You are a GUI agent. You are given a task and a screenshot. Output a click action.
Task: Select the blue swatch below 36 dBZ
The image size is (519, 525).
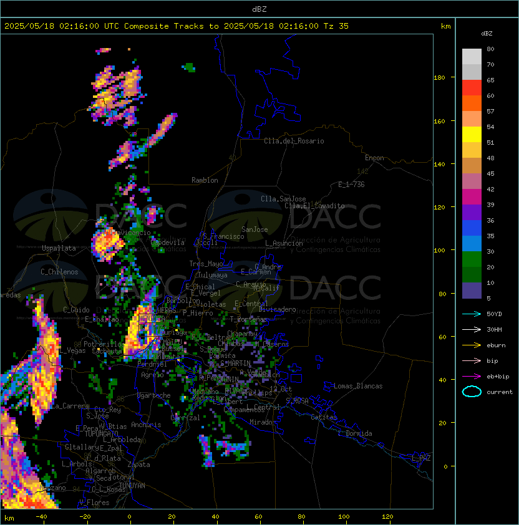(472, 228)
